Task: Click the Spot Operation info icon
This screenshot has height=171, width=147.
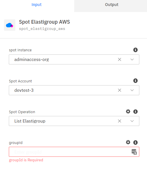Action: (135, 111)
